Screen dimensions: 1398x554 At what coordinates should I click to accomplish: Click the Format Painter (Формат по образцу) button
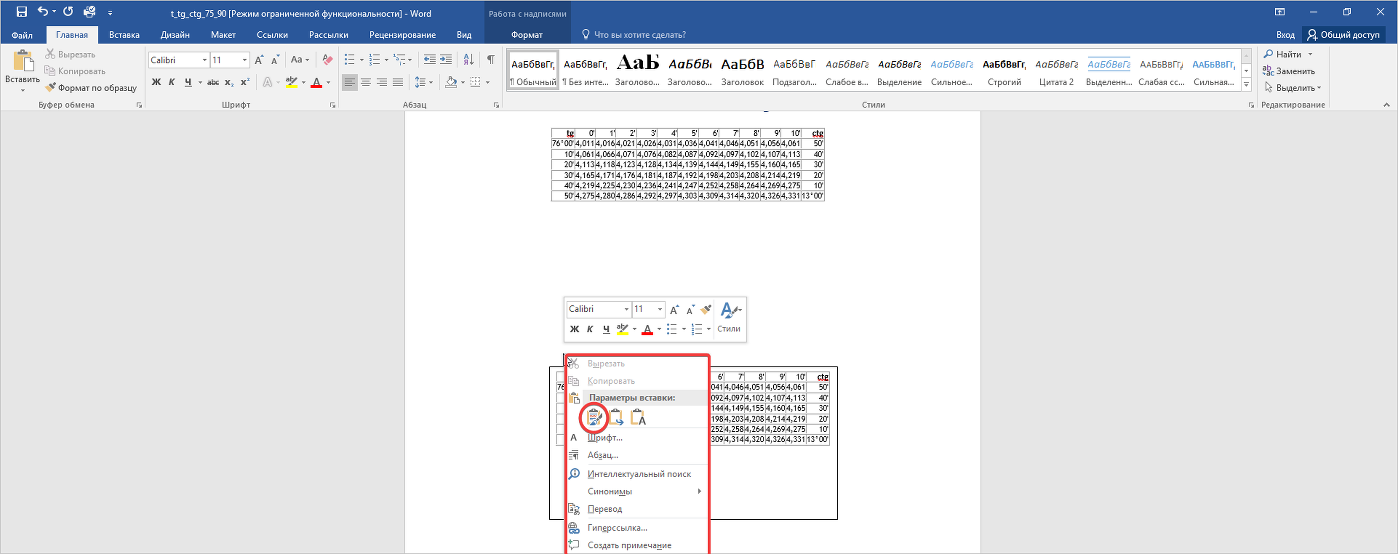pyautogui.click(x=91, y=88)
